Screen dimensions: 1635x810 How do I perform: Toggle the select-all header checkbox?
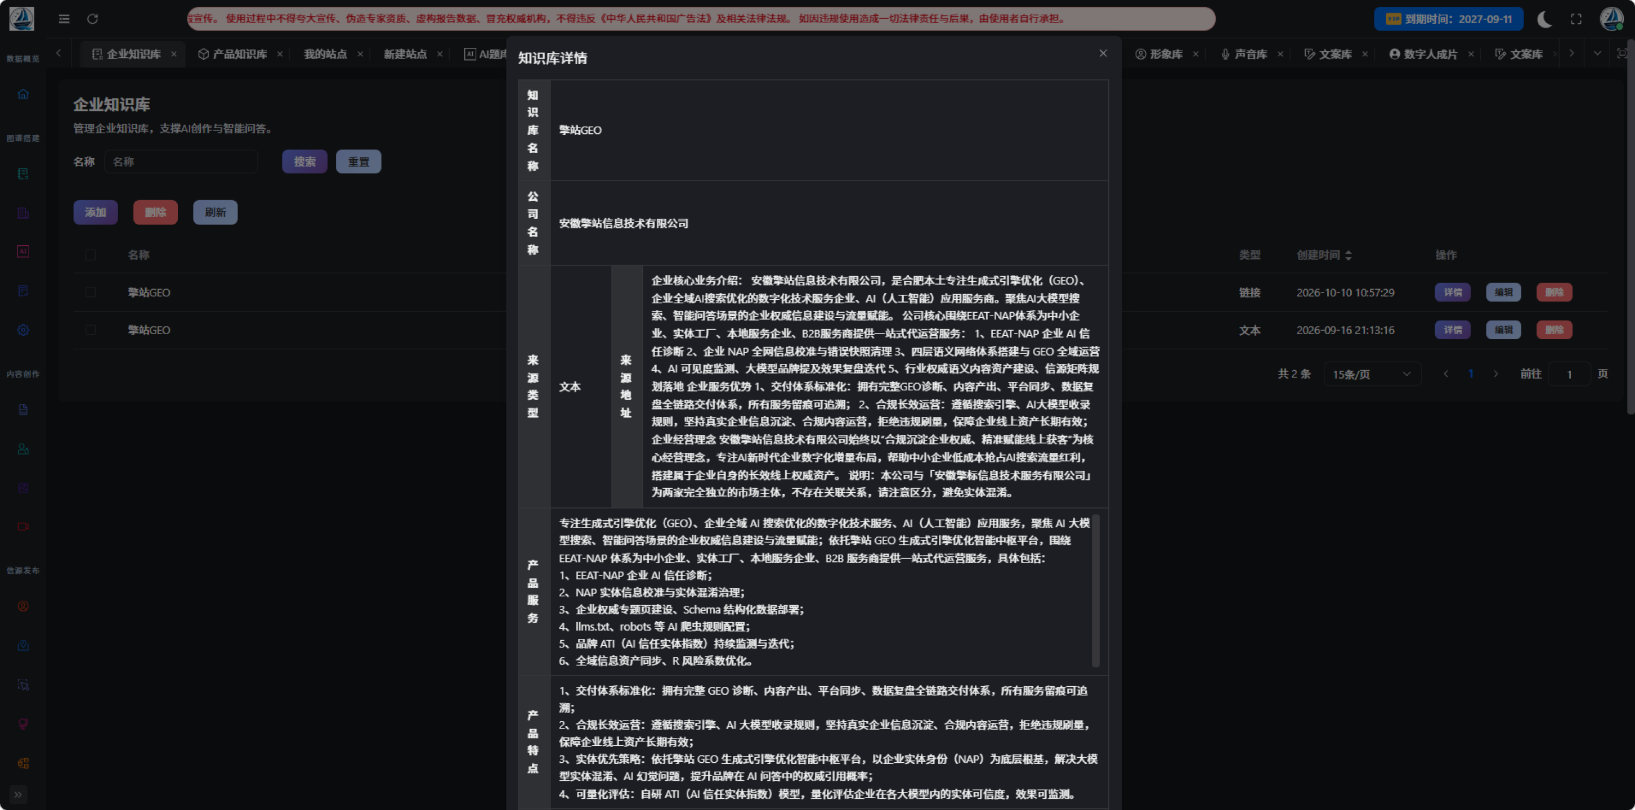click(x=90, y=254)
